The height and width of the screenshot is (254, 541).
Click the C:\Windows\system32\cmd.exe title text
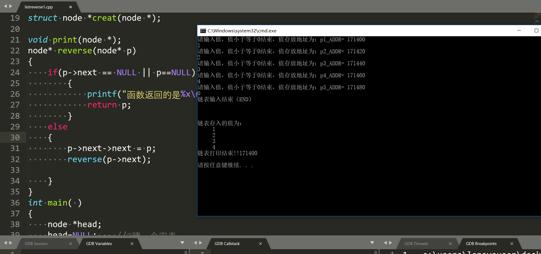tap(242, 31)
